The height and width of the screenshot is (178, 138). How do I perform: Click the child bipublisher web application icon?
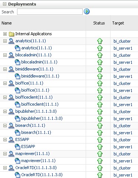(17, 119)
